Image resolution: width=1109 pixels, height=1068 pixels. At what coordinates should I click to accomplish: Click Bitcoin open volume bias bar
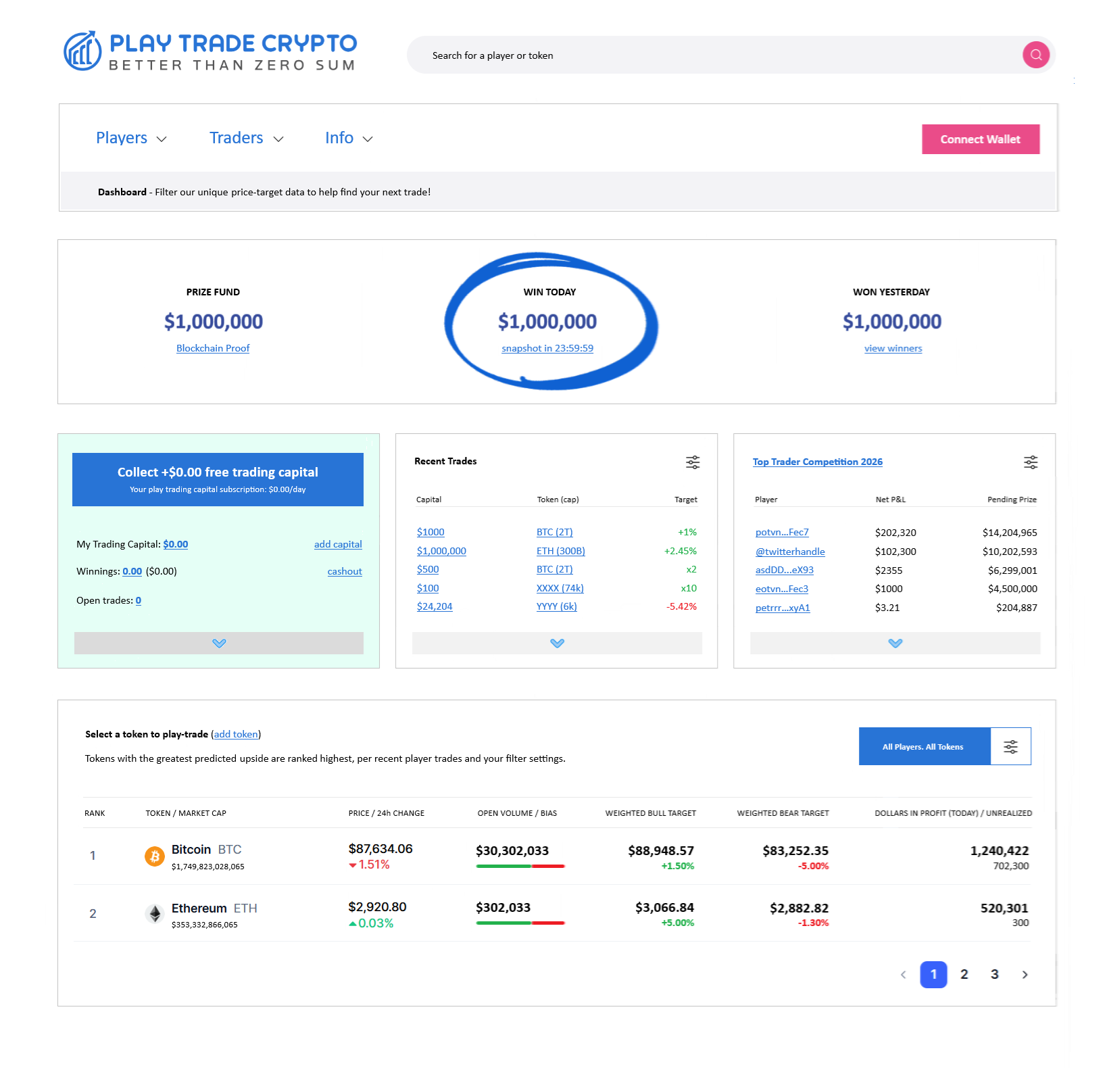520,867
